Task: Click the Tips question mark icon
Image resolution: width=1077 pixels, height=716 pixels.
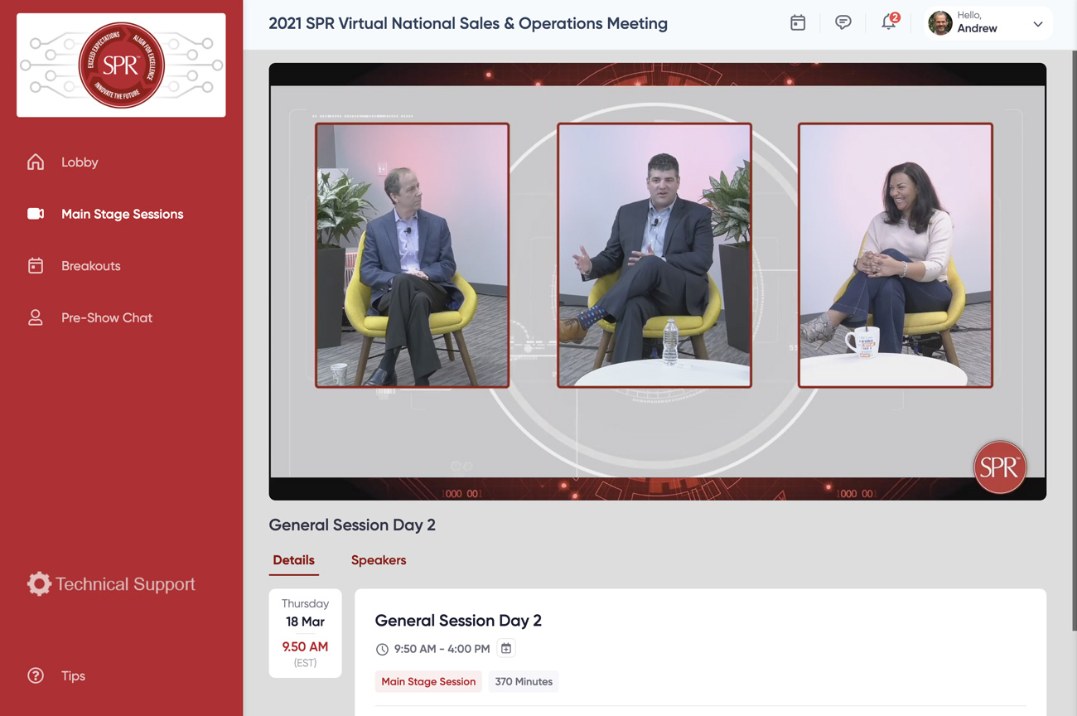Action: click(36, 675)
